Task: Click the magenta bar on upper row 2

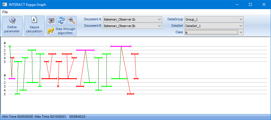Action: click(x=85, y=50)
